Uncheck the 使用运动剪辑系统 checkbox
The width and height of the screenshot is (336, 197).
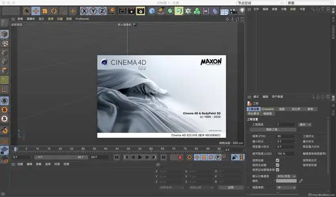click(x=277, y=170)
